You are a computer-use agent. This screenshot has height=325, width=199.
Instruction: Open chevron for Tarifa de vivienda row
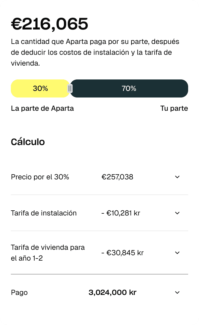pyautogui.click(x=177, y=253)
